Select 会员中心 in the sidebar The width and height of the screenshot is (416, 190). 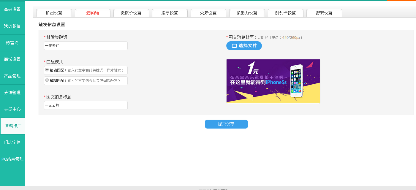tap(12, 109)
